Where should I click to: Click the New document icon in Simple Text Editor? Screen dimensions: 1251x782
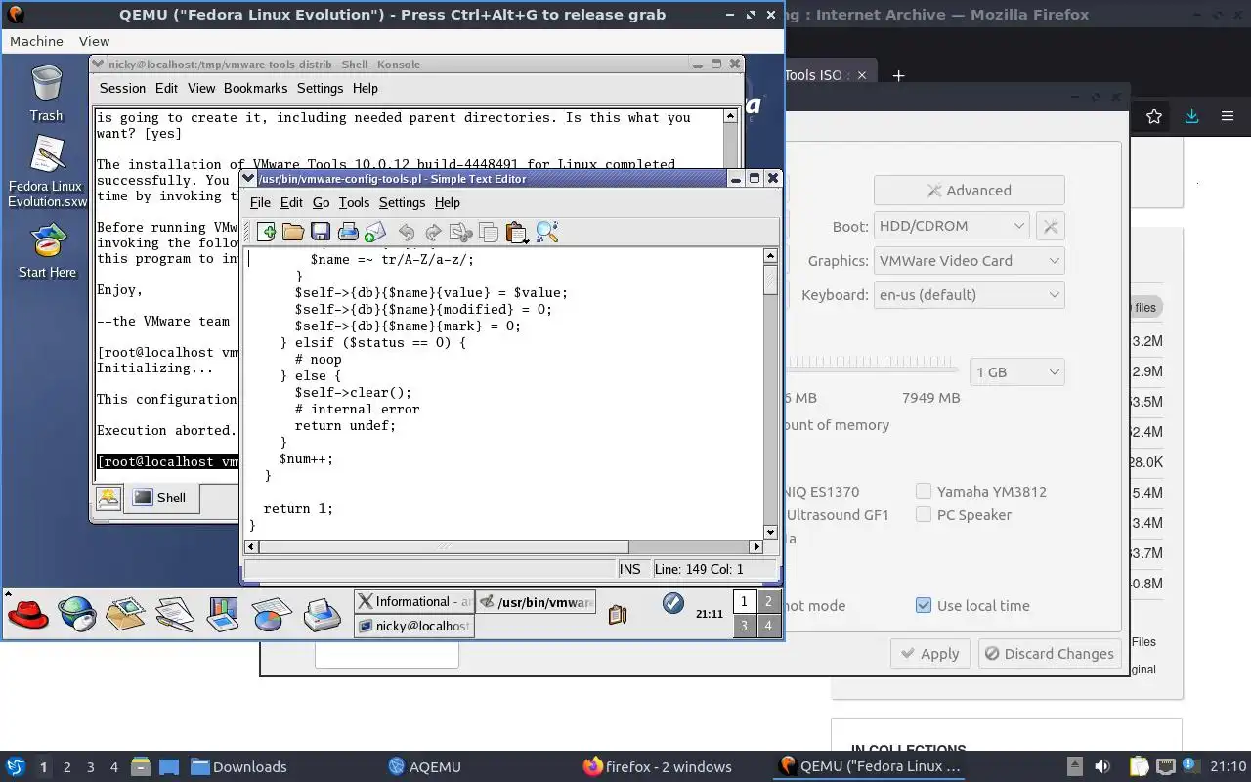click(x=266, y=232)
